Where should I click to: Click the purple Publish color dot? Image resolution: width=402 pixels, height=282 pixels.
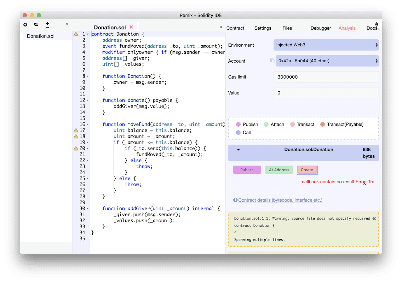pos(238,124)
